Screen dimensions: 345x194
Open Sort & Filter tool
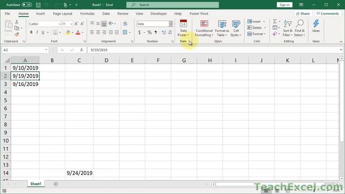coord(287,28)
